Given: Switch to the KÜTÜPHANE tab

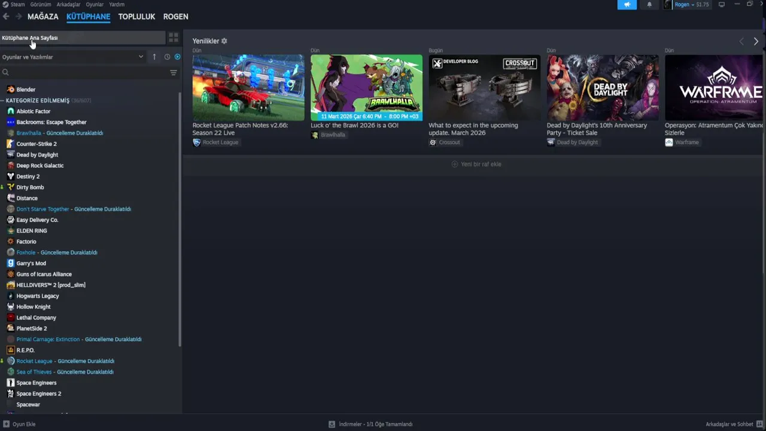Looking at the screenshot, I should (89, 17).
